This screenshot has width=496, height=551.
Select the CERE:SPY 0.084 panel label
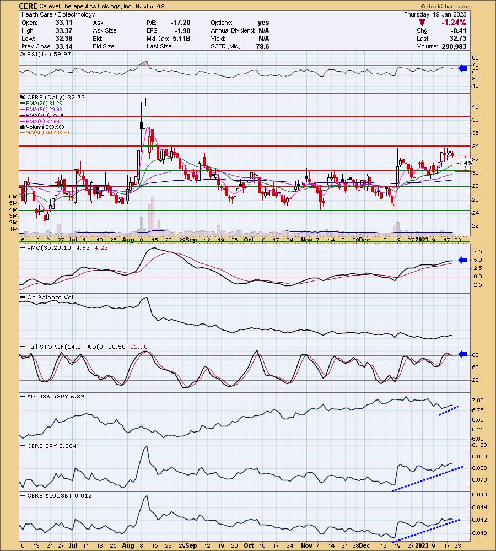click(52, 446)
